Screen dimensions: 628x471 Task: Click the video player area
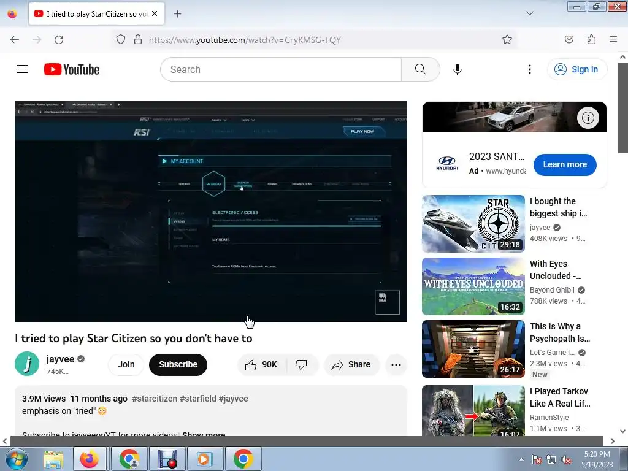(211, 212)
